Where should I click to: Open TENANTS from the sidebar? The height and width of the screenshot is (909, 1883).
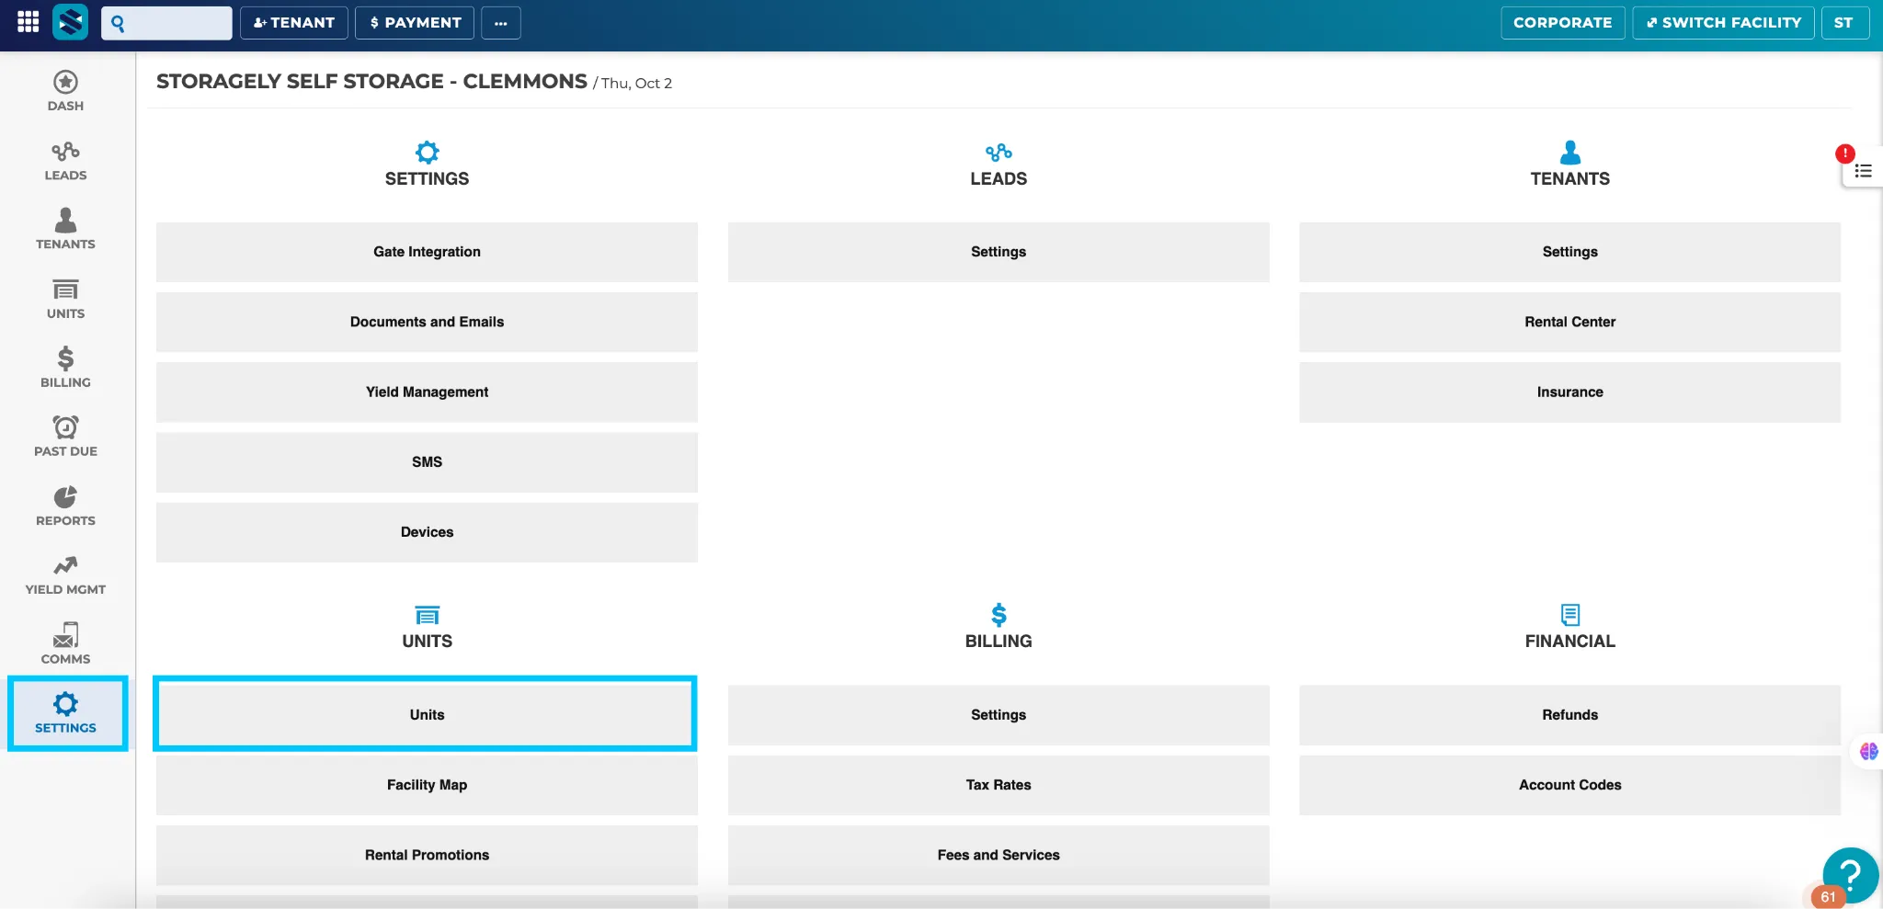point(65,230)
